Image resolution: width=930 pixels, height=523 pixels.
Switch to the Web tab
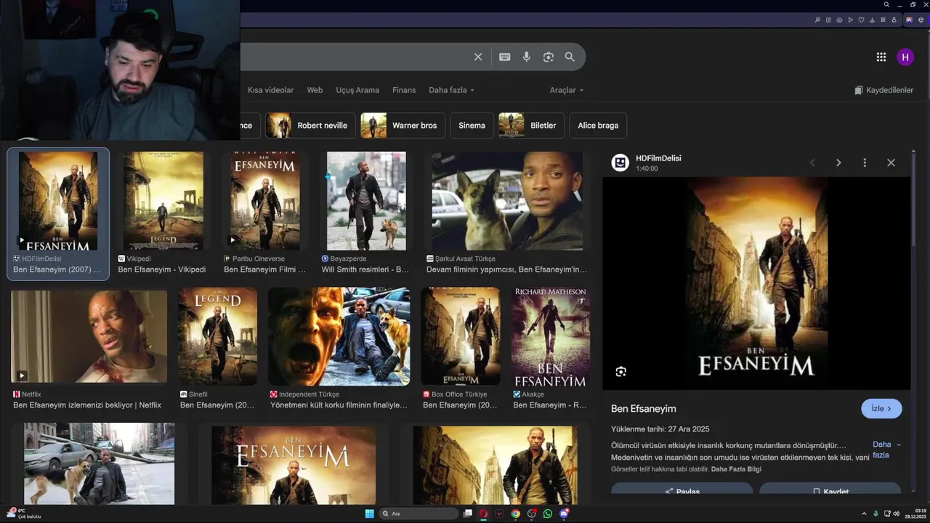click(x=315, y=90)
